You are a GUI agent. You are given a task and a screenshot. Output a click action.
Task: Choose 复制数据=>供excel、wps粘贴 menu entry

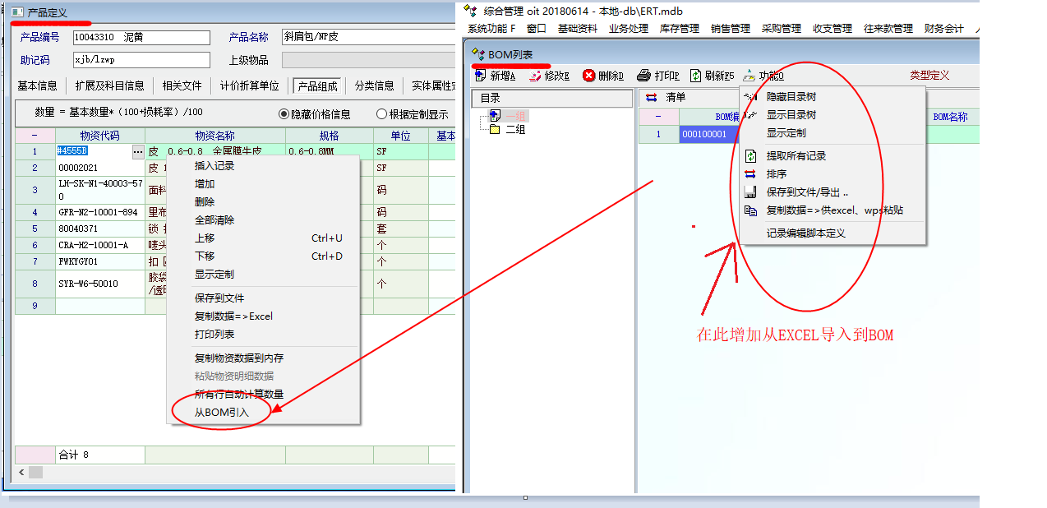tap(834, 210)
